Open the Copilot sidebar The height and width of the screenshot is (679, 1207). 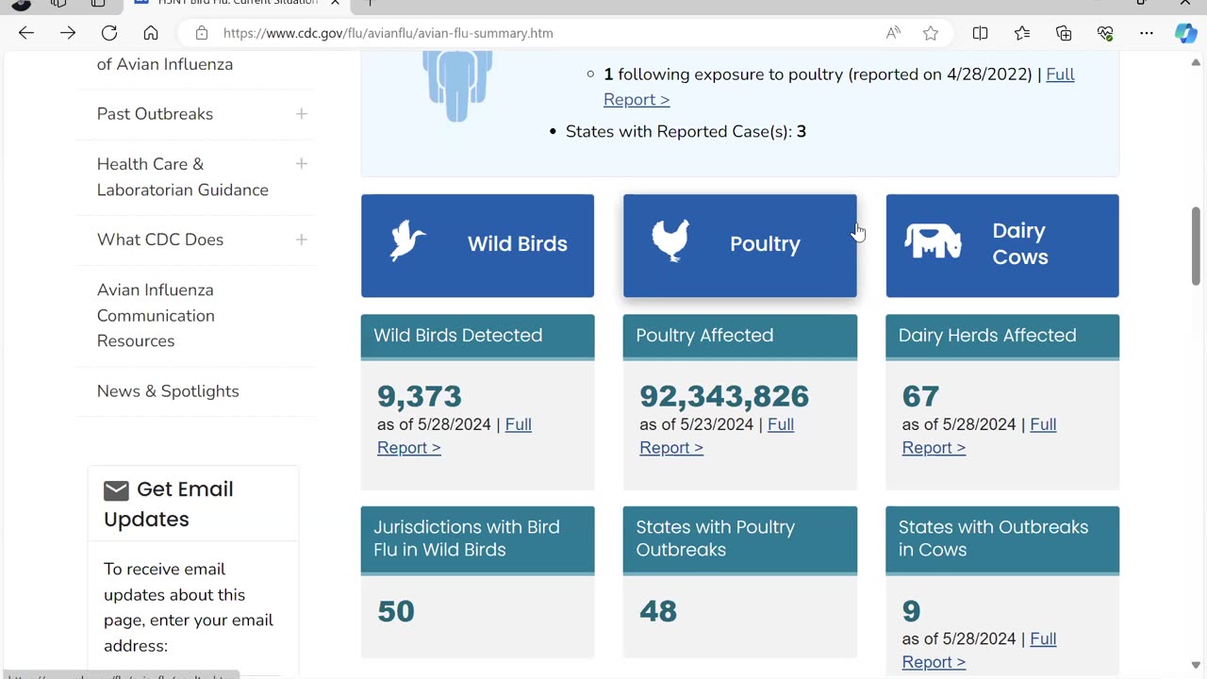1186,33
